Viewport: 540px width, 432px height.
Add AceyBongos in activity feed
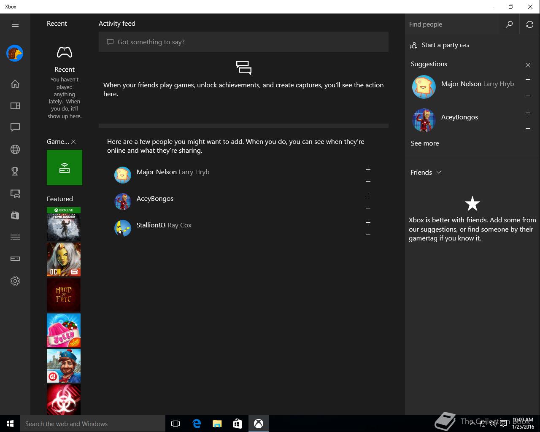point(368,196)
